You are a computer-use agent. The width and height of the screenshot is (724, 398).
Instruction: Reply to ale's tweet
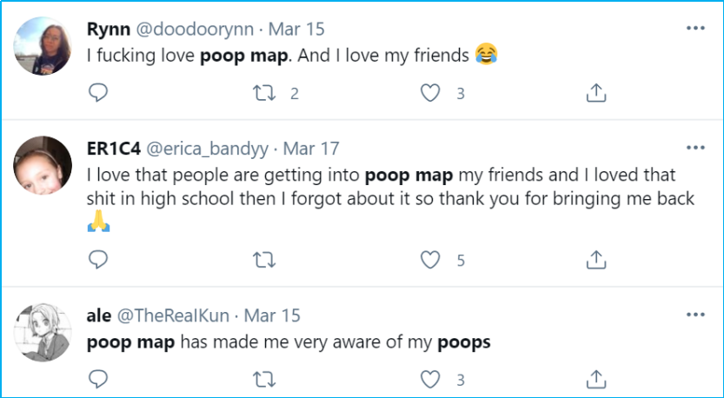click(x=99, y=379)
